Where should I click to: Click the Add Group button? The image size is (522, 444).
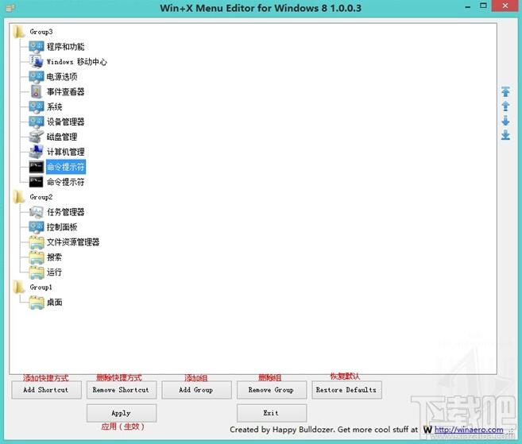(x=196, y=390)
